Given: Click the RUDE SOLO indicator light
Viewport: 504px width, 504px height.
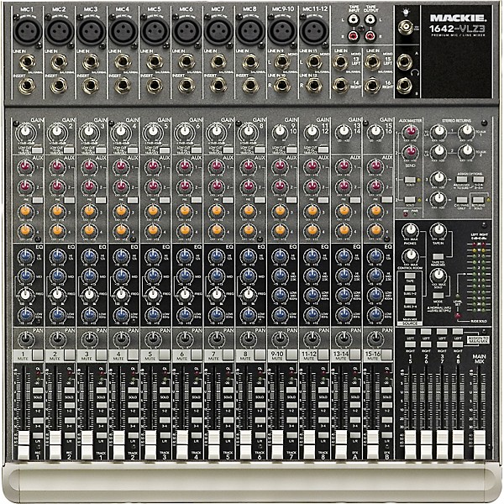Looking at the screenshot, I should point(457,317).
